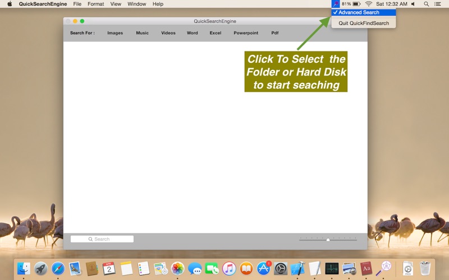Open System Preferences gear in dock
The width and height of the screenshot is (449, 280).
click(x=281, y=269)
